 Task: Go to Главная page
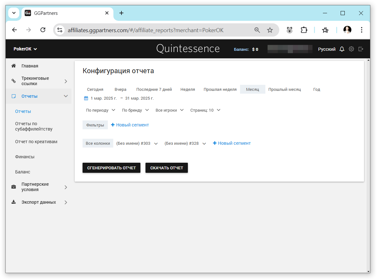pyautogui.click(x=30, y=66)
